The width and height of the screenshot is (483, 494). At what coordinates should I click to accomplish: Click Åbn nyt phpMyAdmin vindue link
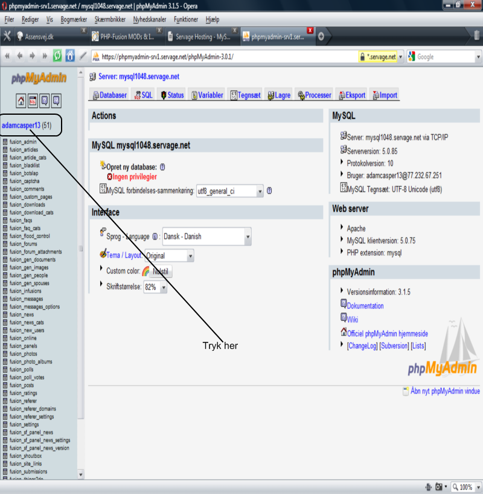(445, 391)
